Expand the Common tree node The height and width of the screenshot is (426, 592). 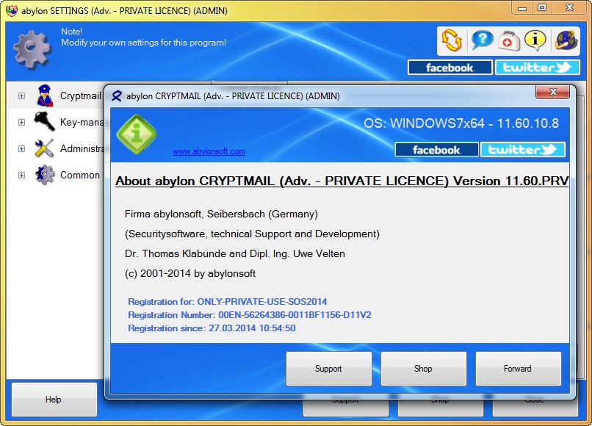(x=21, y=176)
